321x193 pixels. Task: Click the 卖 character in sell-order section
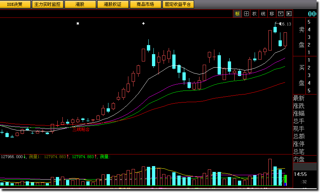301,29
